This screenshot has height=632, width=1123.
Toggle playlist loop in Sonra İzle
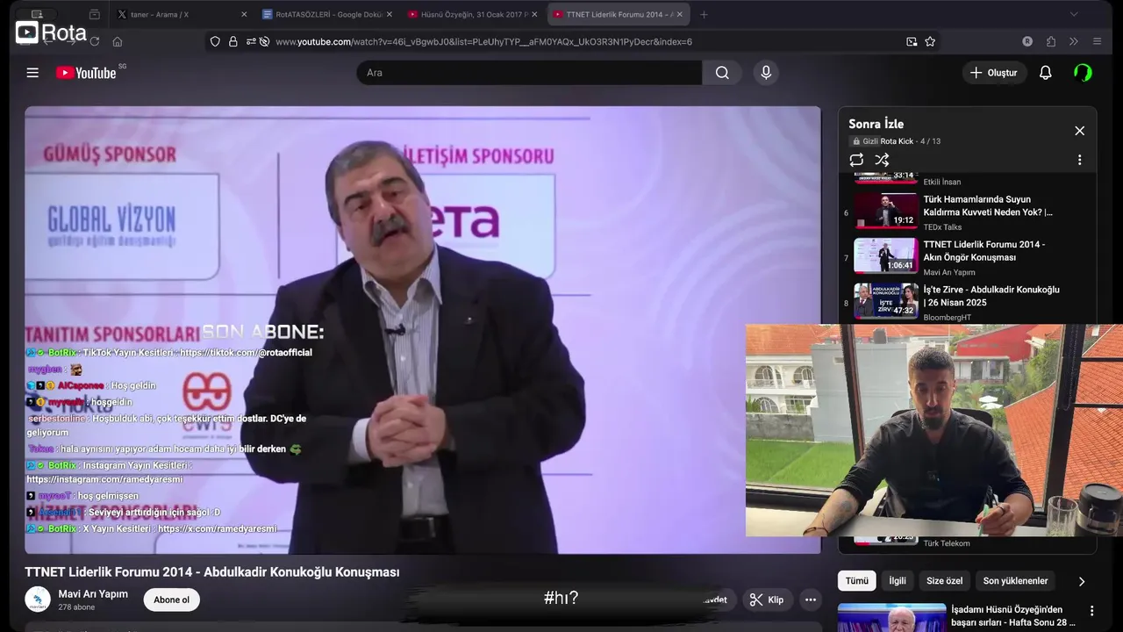[x=856, y=160]
